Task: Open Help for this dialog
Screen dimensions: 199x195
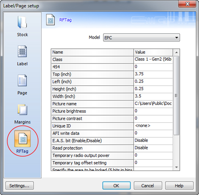Action: tap(179, 186)
